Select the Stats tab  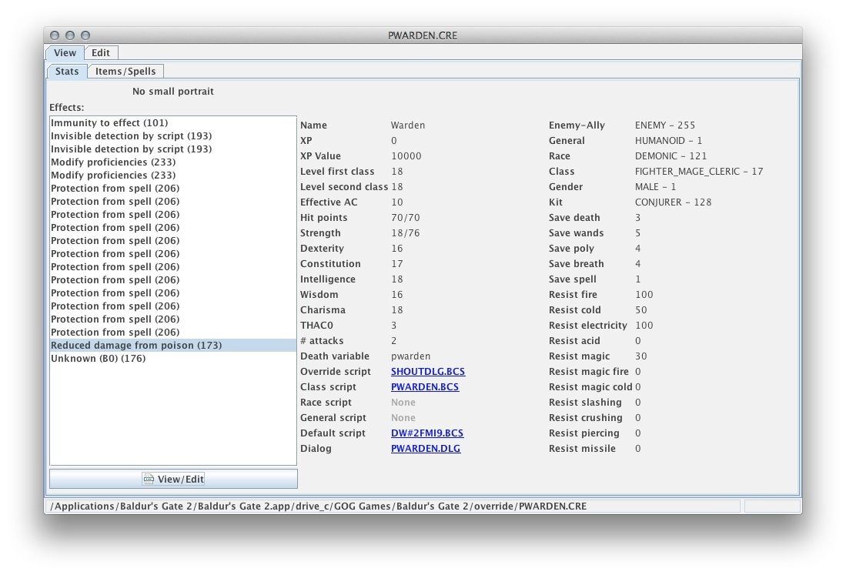click(x=67, y=72)
